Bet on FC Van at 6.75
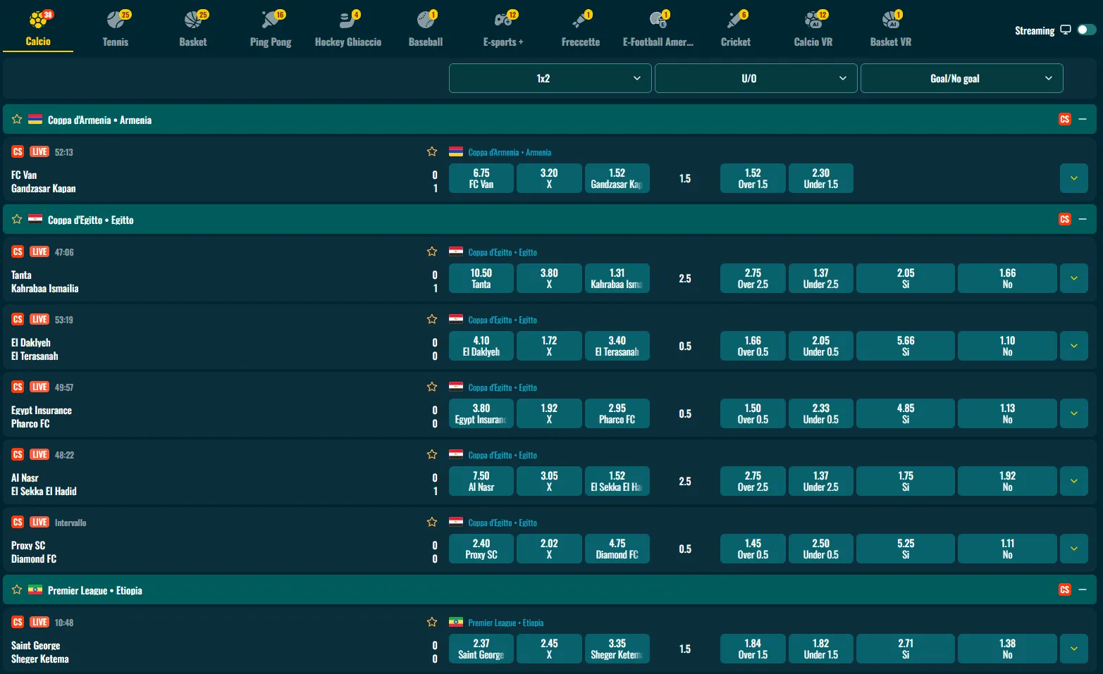The image size is (1103, 674). pos(481,178)
